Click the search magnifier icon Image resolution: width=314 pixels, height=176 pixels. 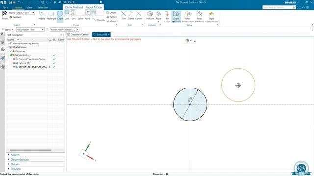pos(294,7)
